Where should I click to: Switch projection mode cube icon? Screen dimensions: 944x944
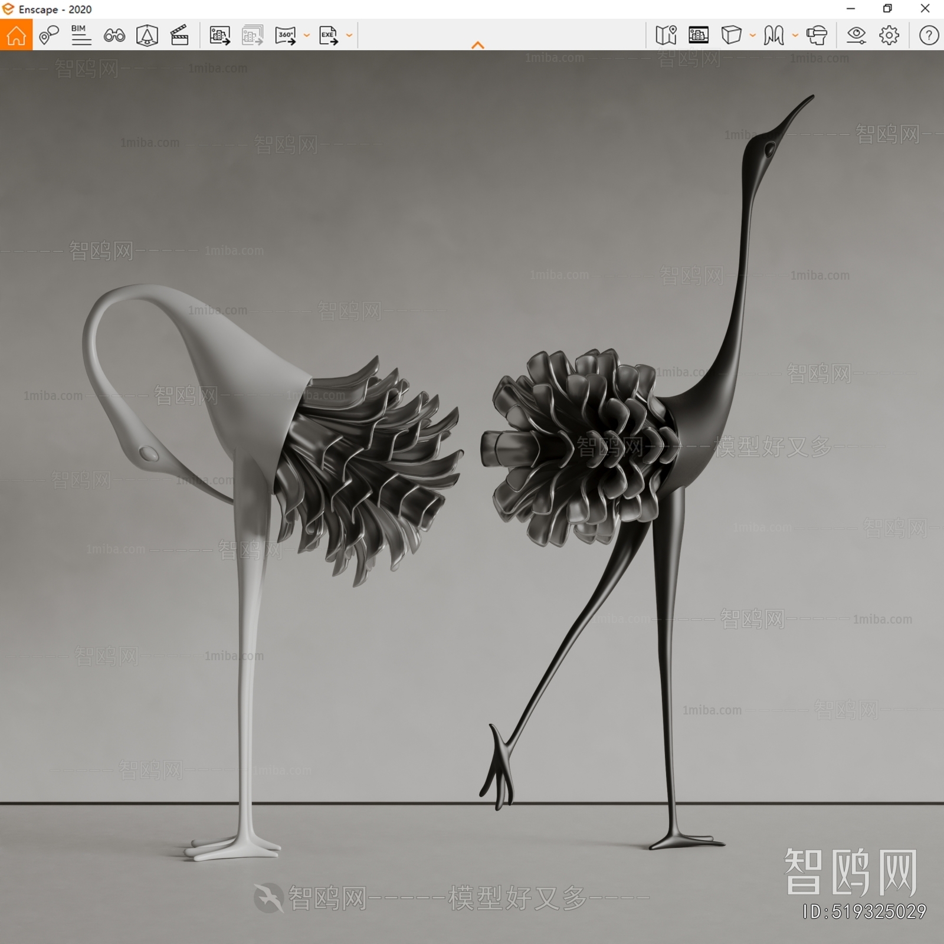click(731, 35)
